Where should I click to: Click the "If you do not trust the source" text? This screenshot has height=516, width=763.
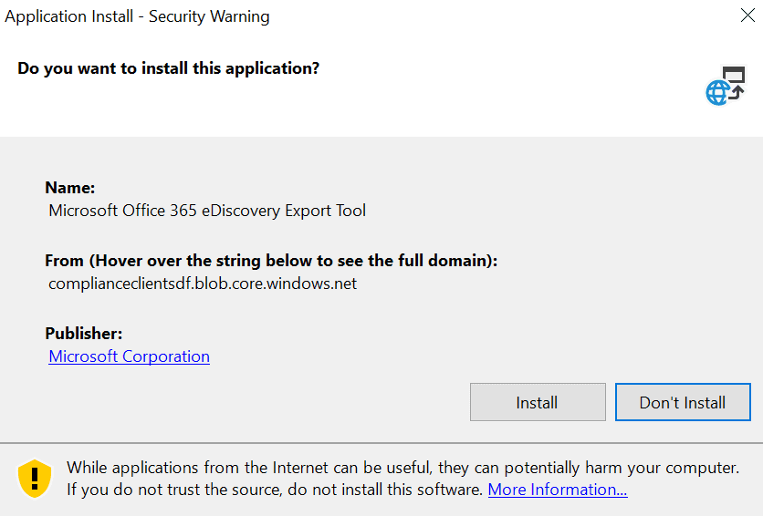pyautogui.click(x=275, y=490)
